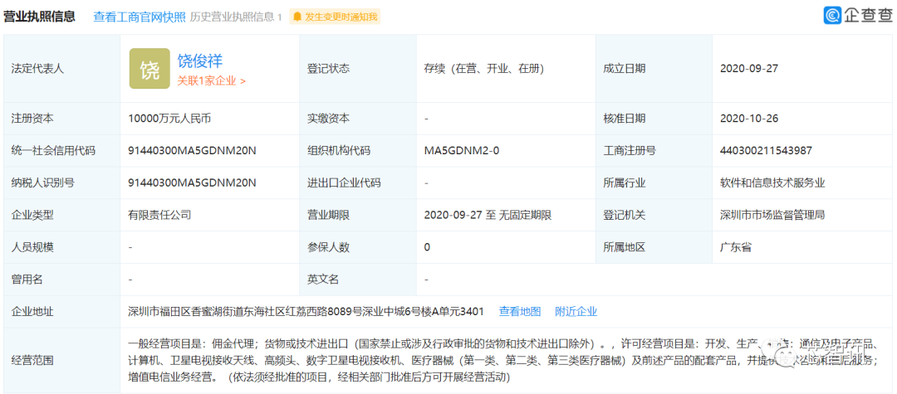Click 查看地图 link

[520, 311]
